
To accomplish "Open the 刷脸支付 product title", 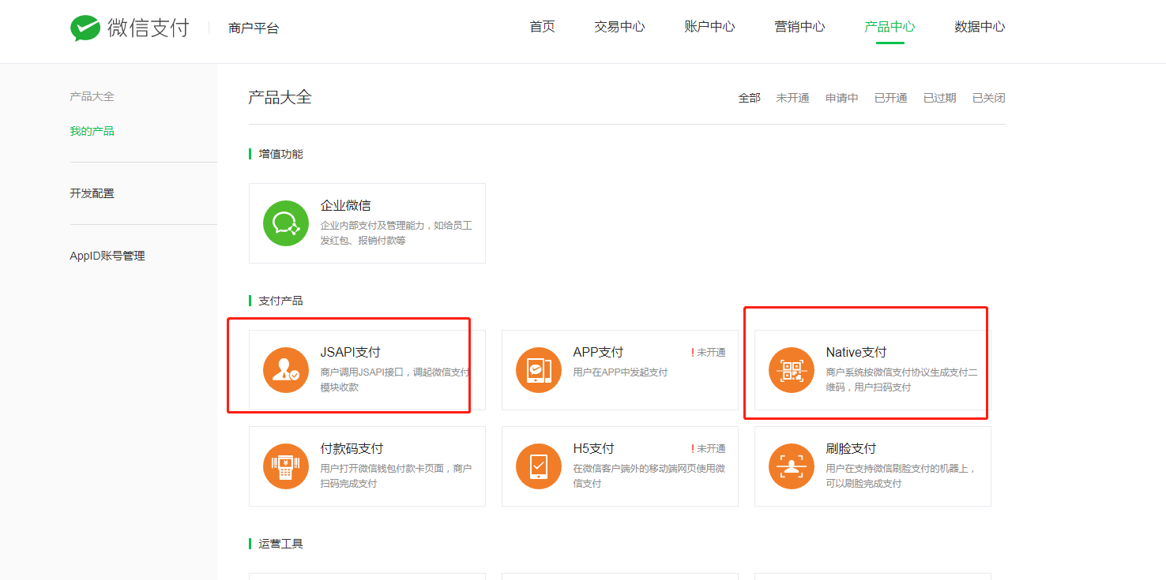I will [851, 448].
